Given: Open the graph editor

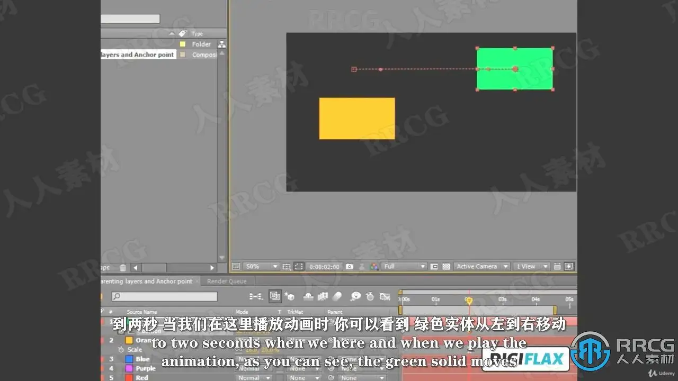Looking at the screenshot, I should tap(385, 296).
